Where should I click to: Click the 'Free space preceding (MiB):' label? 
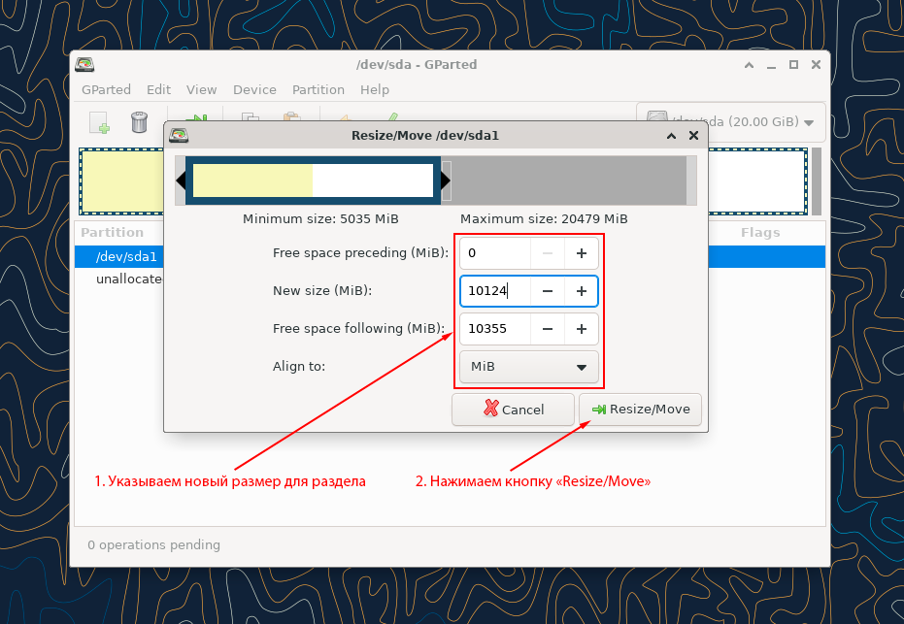pos(360,253)
